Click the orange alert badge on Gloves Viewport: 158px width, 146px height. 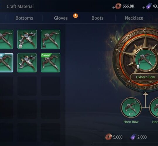pos(75,16)
